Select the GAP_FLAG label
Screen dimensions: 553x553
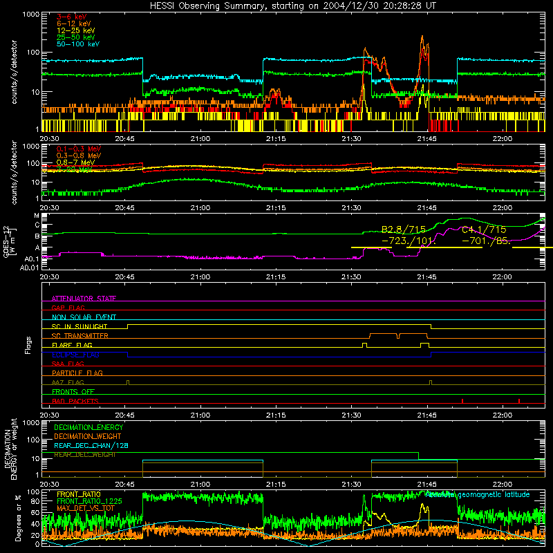(x=68, y=308)
